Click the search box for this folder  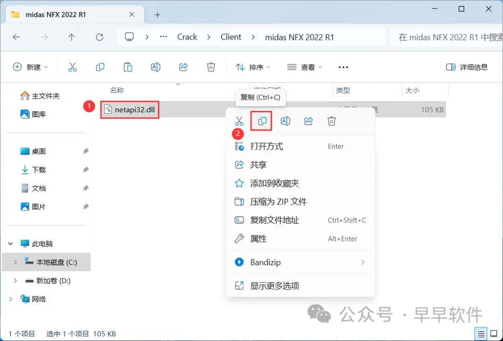click(447, 37)
